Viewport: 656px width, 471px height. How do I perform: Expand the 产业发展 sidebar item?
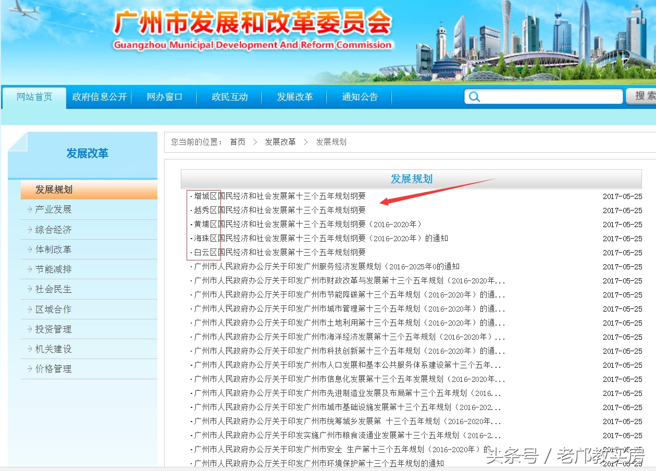click(53, 209)
